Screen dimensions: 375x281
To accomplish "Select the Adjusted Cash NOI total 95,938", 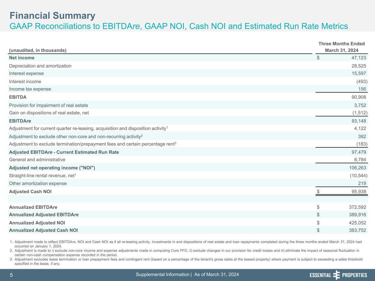I will (x=359, y=192).
